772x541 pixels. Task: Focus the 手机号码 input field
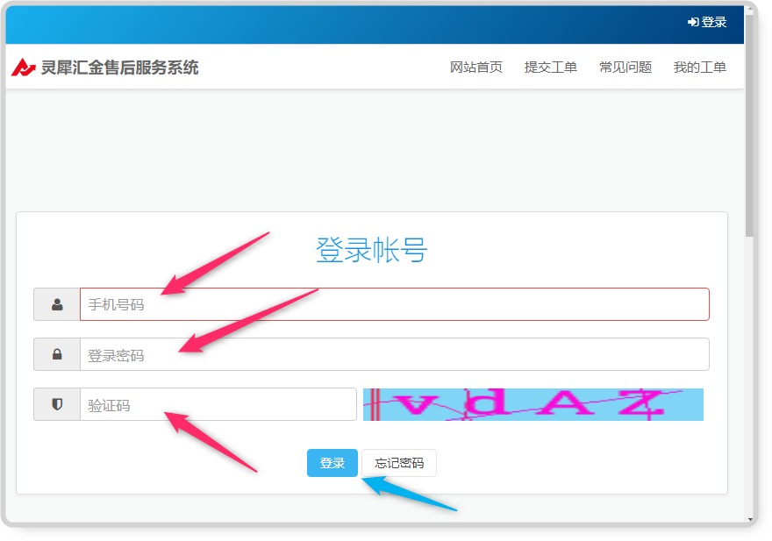coord(394,305)
